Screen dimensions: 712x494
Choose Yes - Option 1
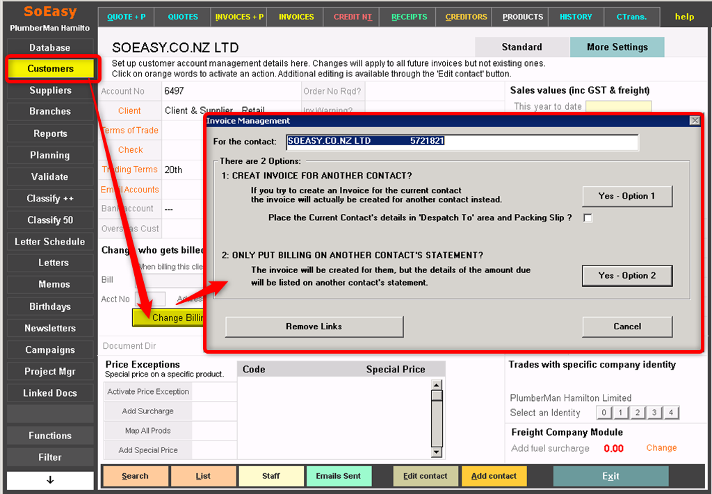pyautogui.click(x=627, y=196)
